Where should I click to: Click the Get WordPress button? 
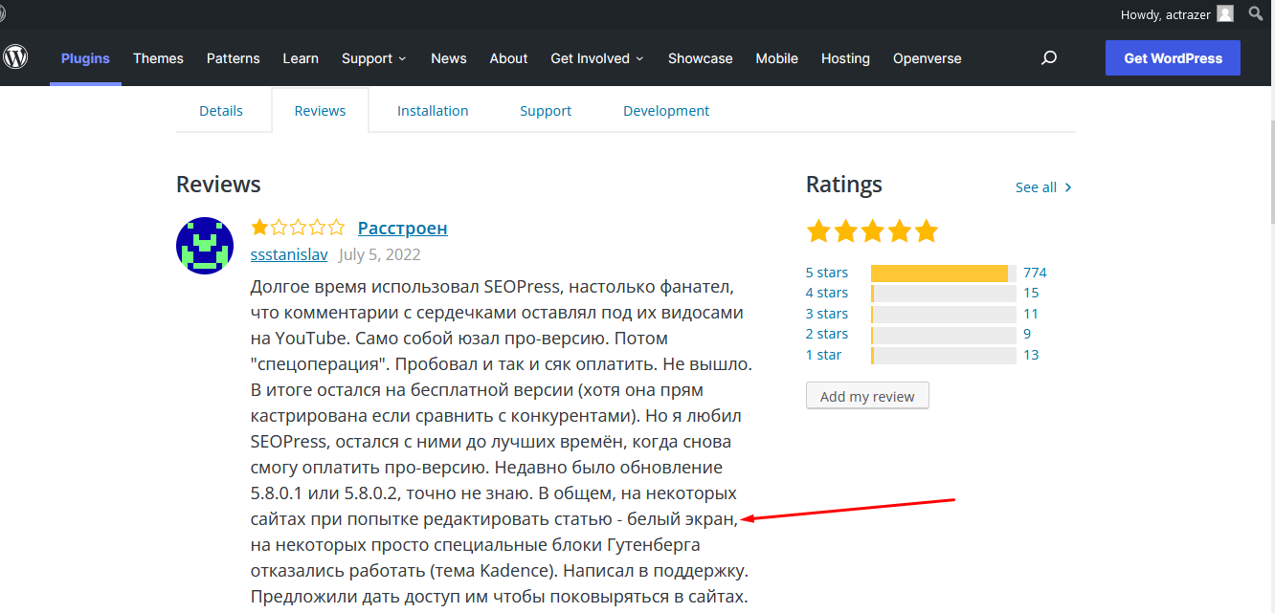pos(1173,57)
